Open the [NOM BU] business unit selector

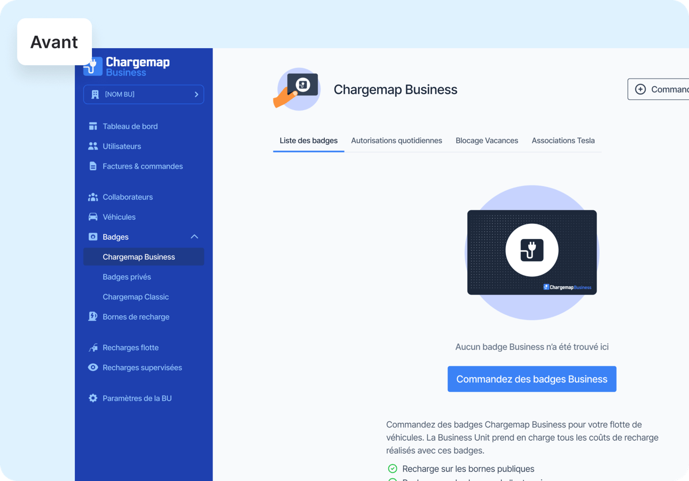click(x=144, y=95)
